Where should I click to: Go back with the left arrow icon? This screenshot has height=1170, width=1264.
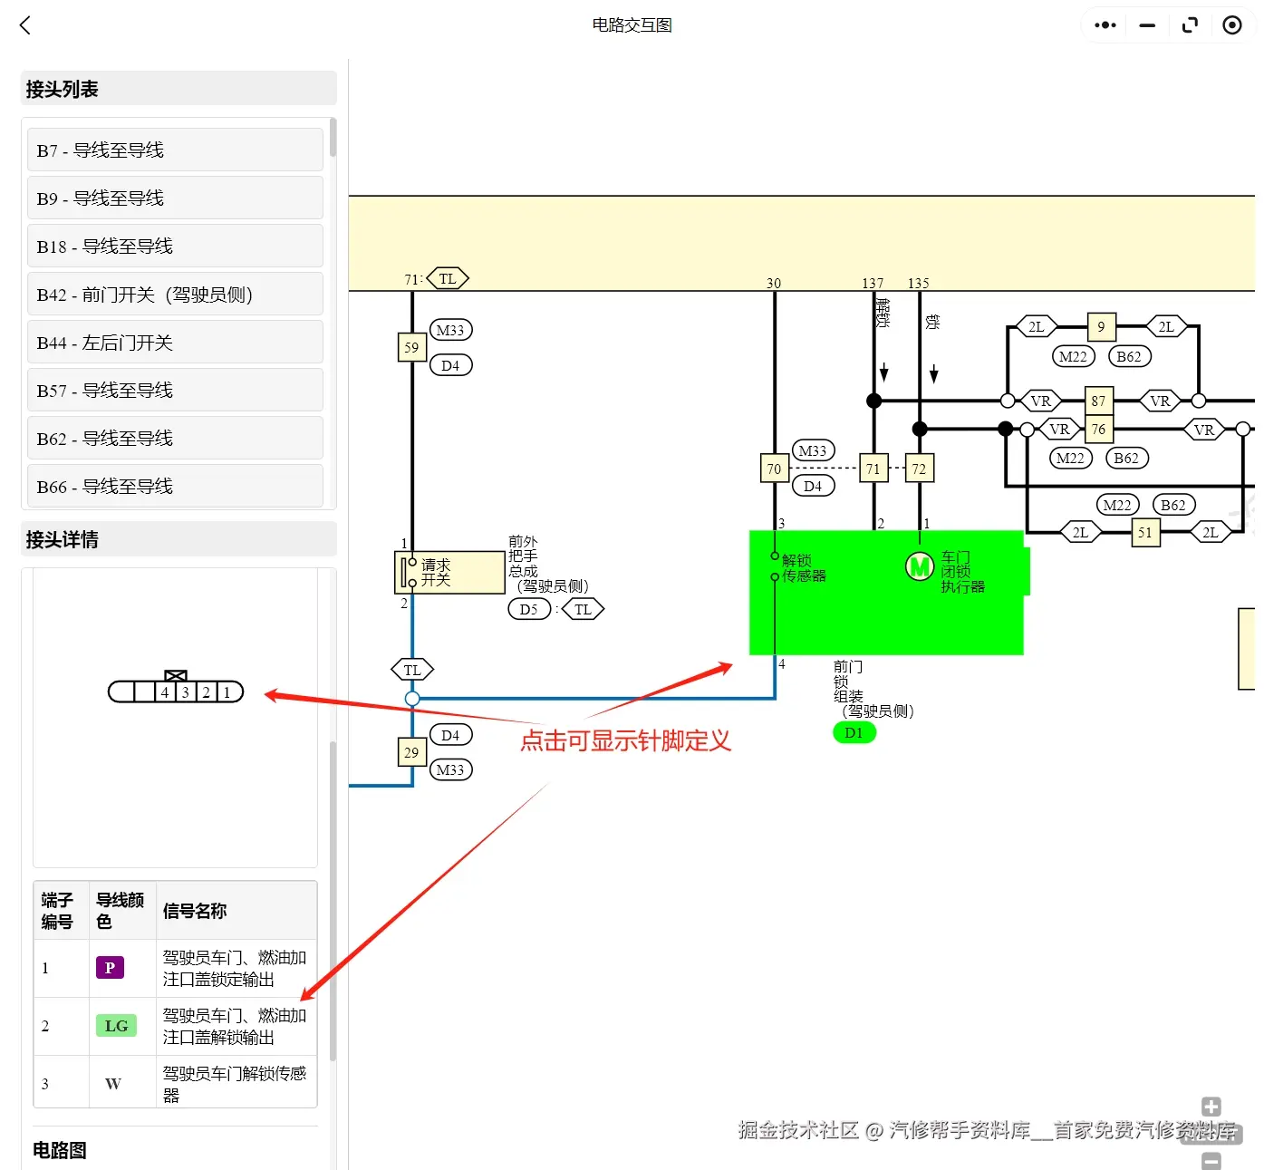tap(25, 25)
